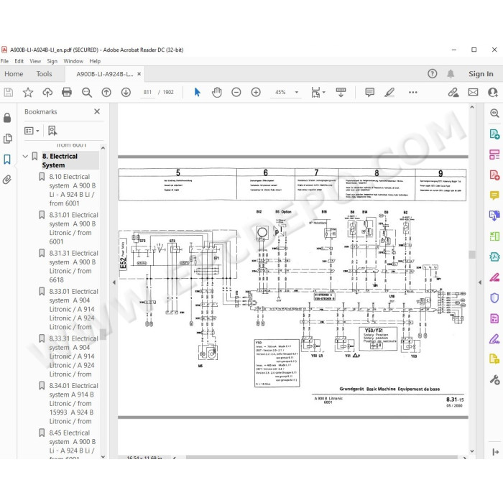
Task: Close the Bookmarks panel
Action: [97, 111]
